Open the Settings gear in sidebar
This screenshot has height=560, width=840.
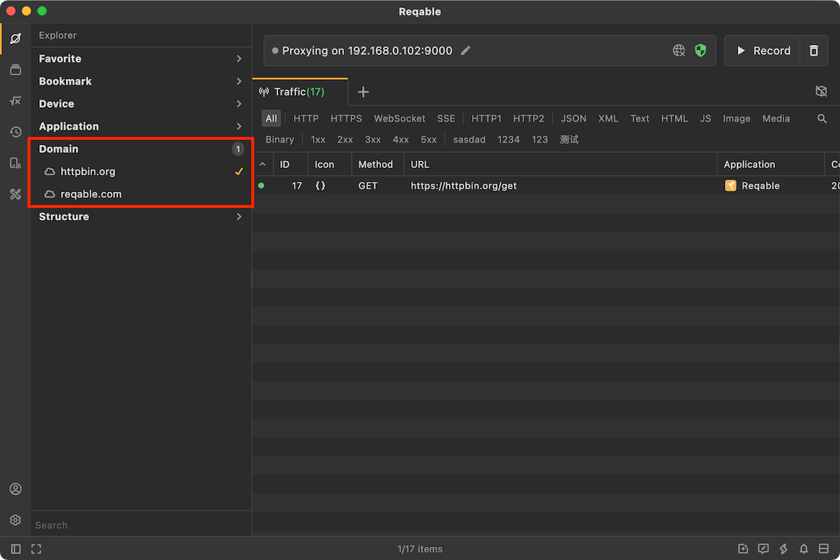coord(15,520)
